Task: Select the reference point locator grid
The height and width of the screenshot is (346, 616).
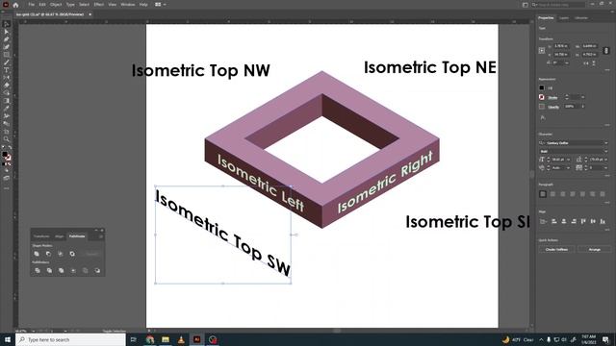Action: [542, 51]
